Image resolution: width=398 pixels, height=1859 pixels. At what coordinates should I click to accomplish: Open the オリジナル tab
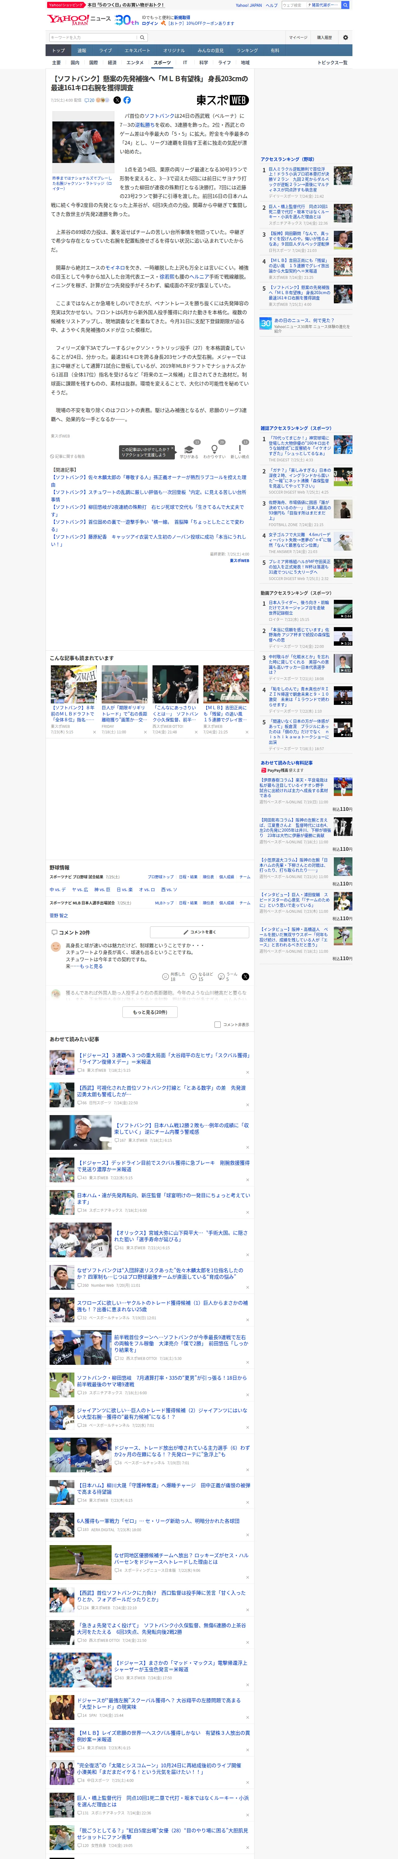pos(174,51)
